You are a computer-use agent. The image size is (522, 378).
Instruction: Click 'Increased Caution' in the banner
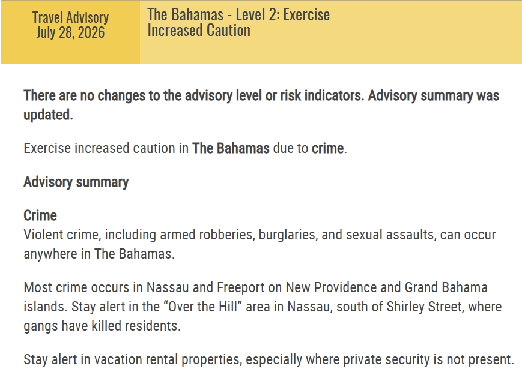coord(199,30)
